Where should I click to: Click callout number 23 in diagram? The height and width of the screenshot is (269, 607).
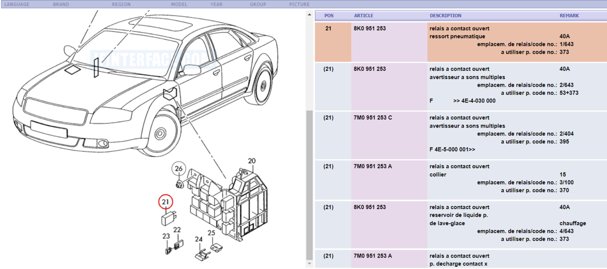pos(166,236)
